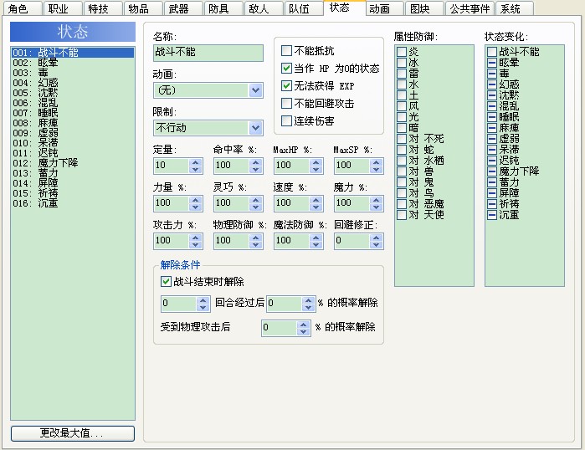Select state 013: 蓄力 in list
Screen dimensions: 585x450
[73, 173]
